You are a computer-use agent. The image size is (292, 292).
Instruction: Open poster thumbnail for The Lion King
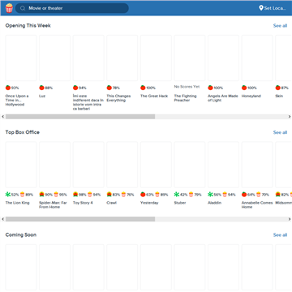pyautogui.click(x=21, y=165)
